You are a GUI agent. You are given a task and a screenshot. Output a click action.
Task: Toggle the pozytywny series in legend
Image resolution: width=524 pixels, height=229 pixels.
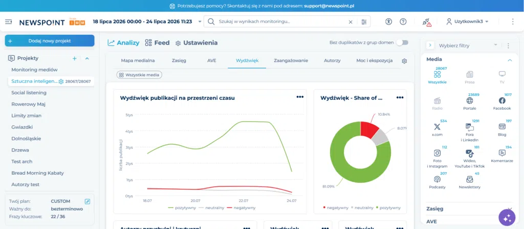coord(182,207)
